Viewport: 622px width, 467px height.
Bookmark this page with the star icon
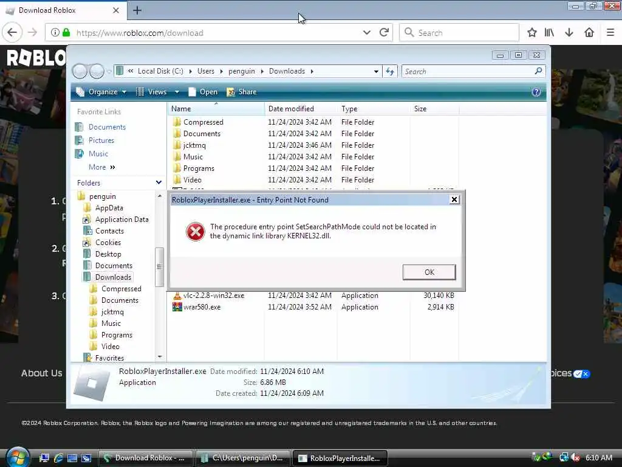[532, 33]
